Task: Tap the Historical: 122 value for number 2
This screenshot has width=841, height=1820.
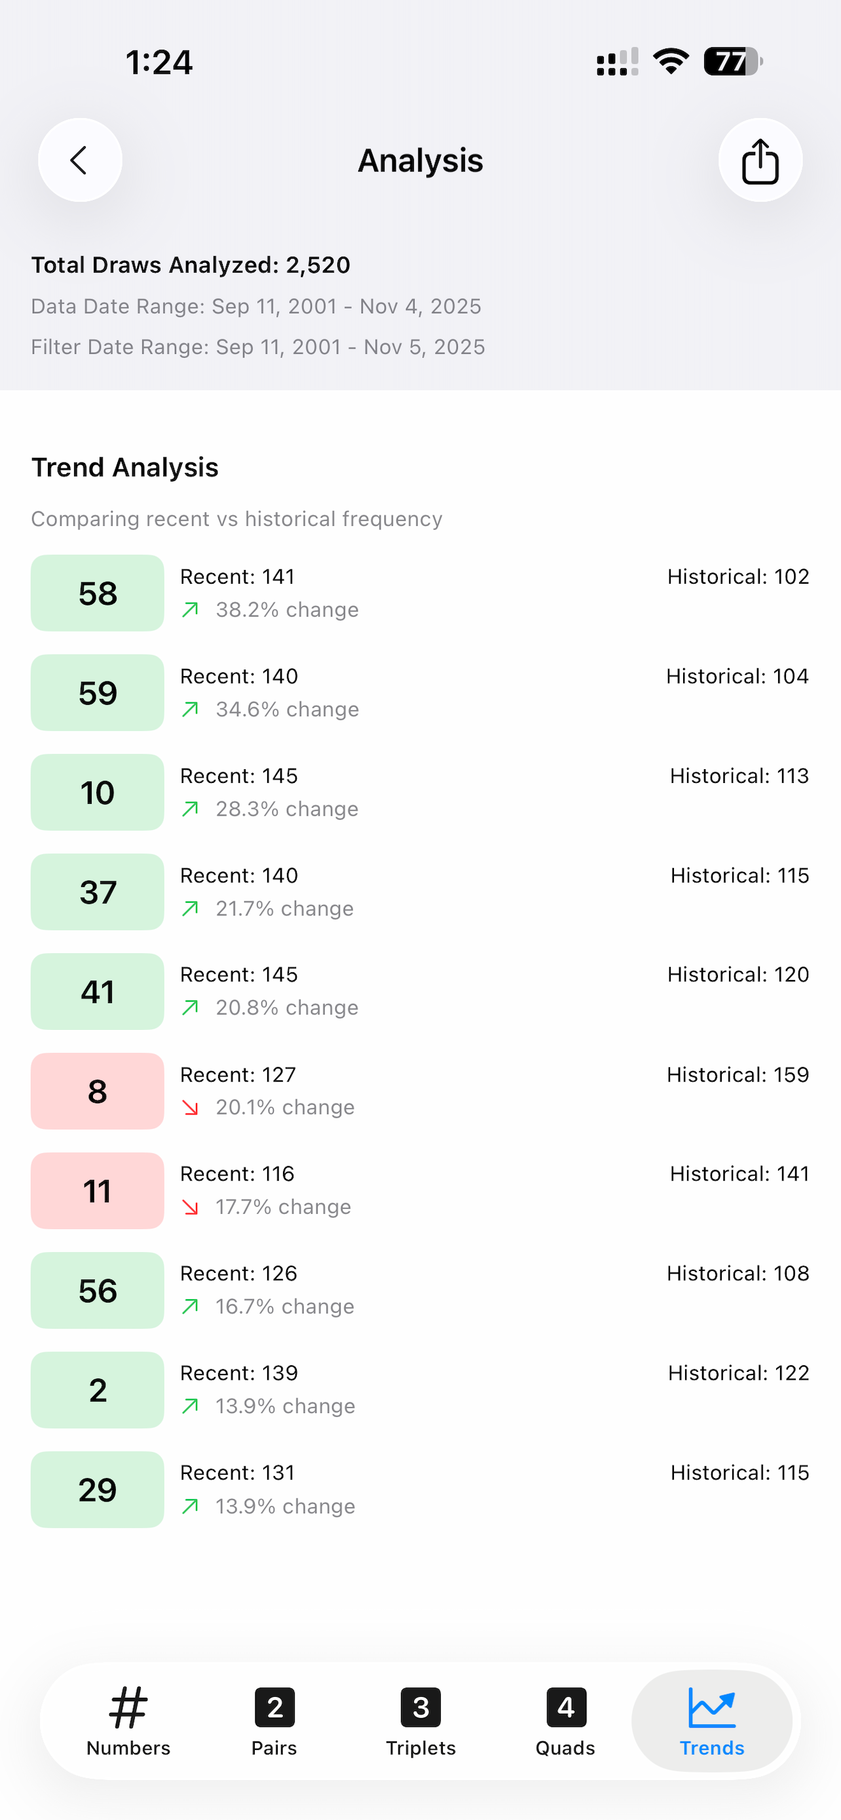Action: tap(739, 1373)
